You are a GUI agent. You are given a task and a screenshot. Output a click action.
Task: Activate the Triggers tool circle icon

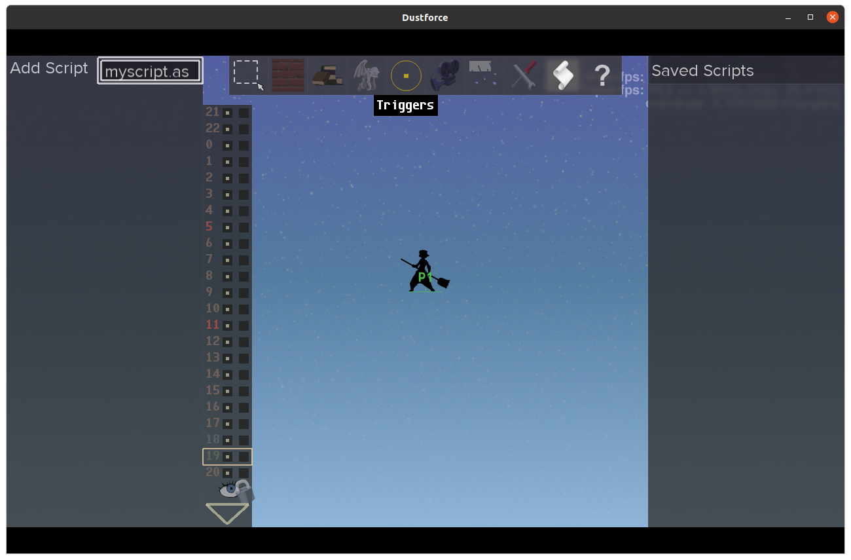[x=406, y=76]
